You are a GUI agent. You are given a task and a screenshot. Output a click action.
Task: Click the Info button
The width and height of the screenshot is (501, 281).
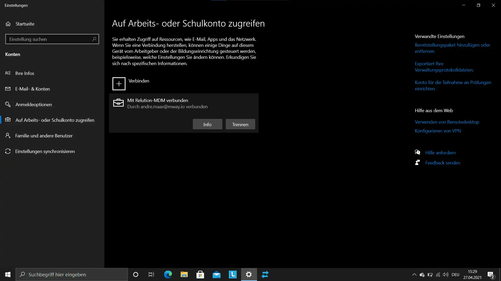coord(207,124)
